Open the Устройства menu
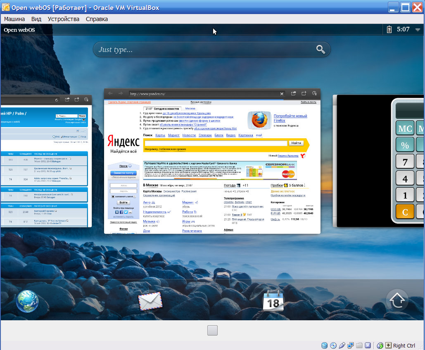The width and height of the screenshot is (425, 350). [63, 19]
